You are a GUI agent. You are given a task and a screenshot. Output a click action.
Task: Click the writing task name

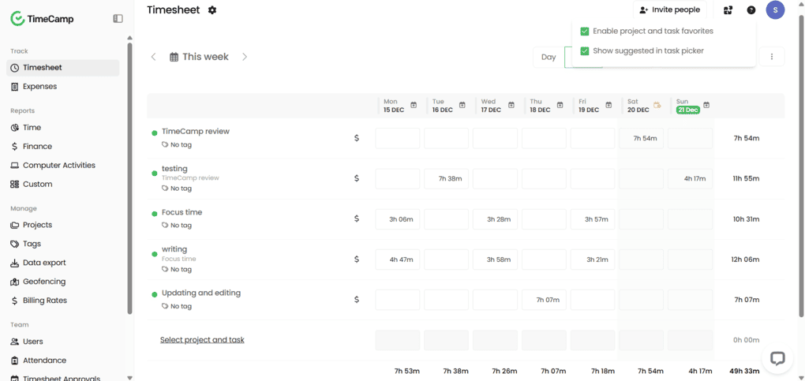coord(174,249)
